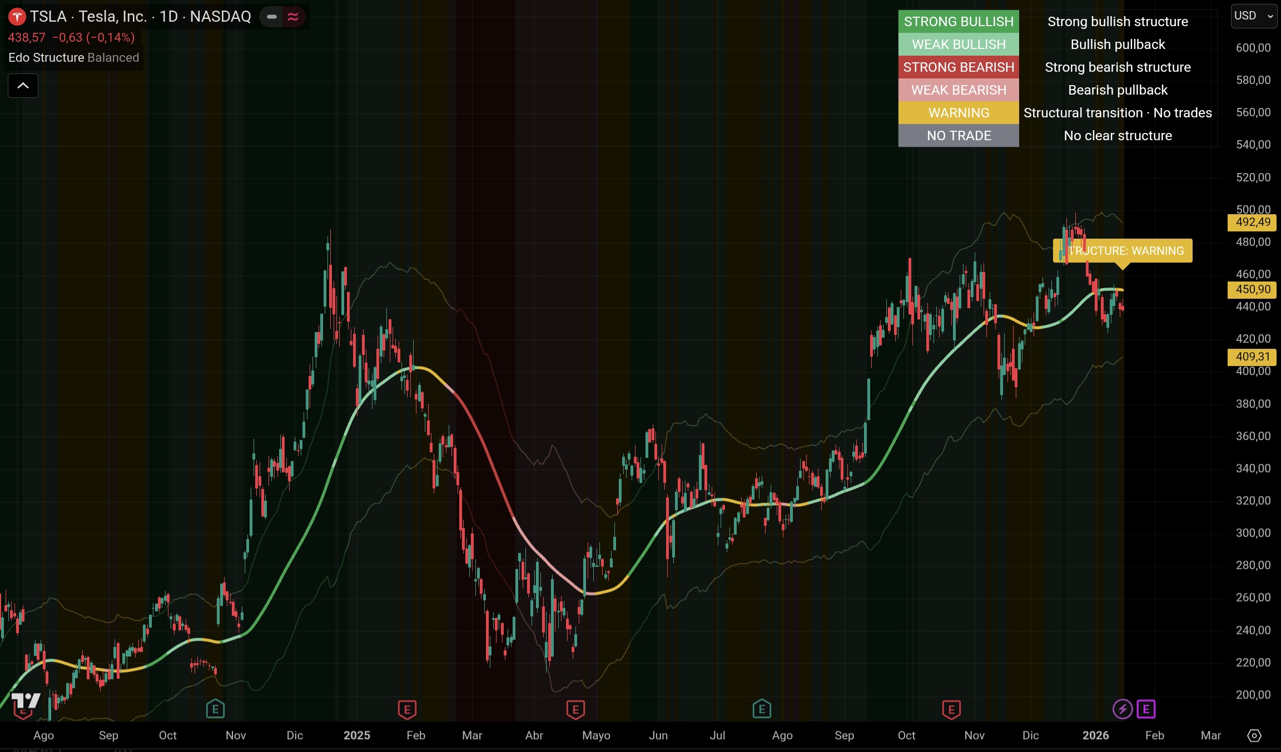Click the purple upcoming earnings E marker
1281x752 pixels.
[x=1146, y=709]
